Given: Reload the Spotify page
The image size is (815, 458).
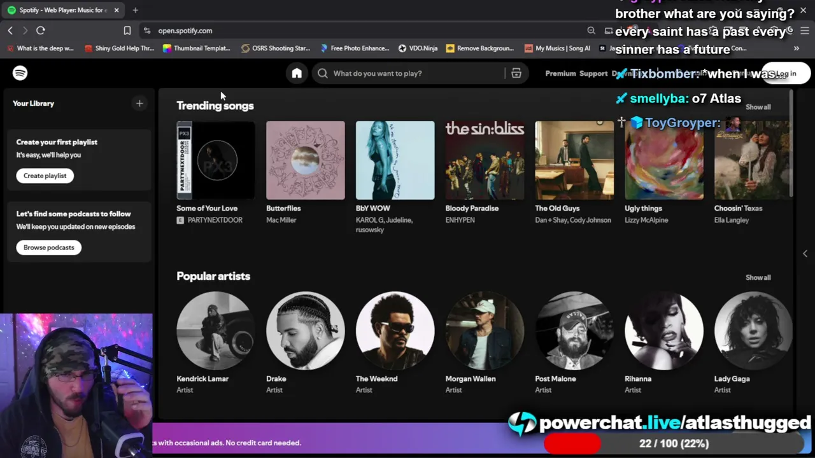Looking at the screenshot, I should (x=41, y=31).
